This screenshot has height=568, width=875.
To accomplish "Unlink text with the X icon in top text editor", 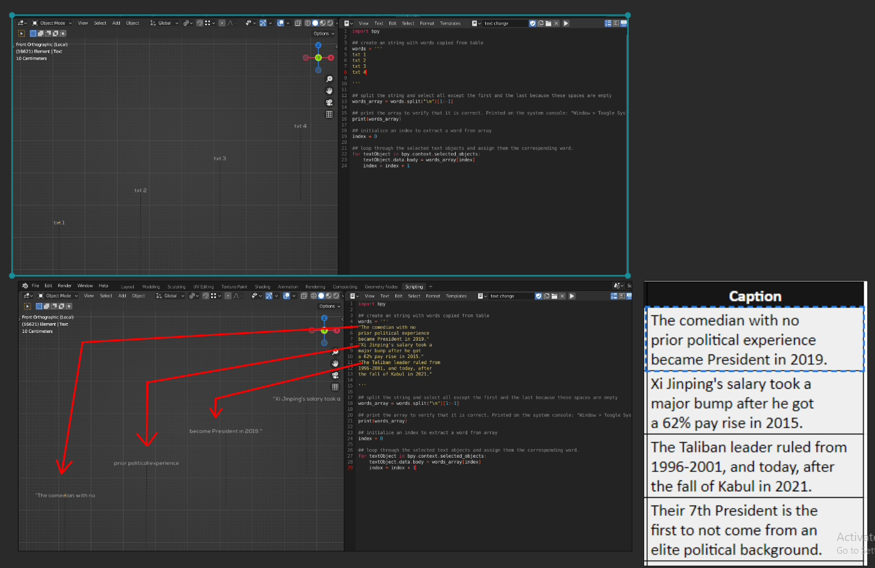I will 556,23.
